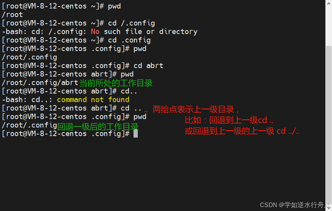Click the red 'No' error word

(x=95, y=32)
